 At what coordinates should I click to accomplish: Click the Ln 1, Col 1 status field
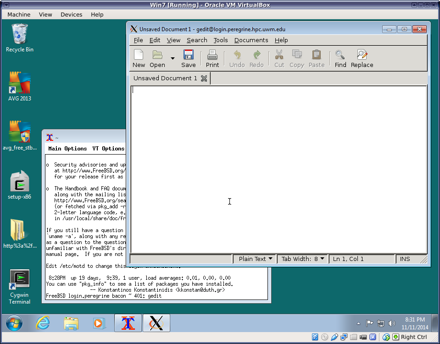362,259
